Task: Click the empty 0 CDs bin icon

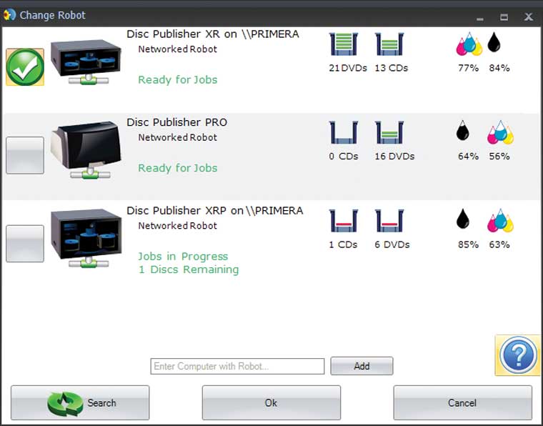Action: point(344,132)
